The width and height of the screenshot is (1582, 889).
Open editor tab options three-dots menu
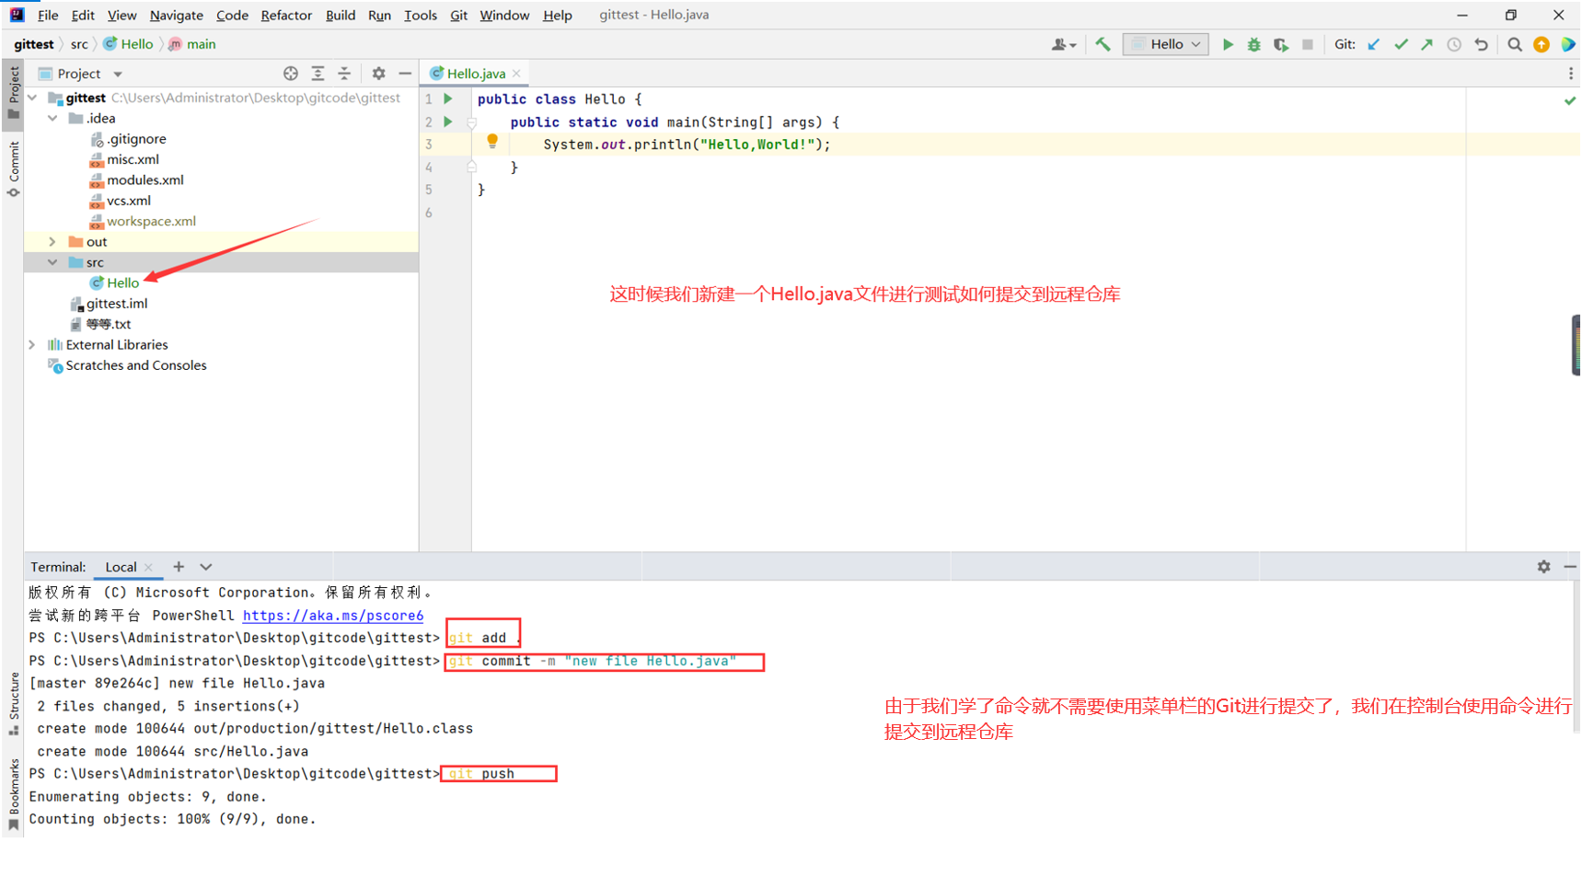coord(1570,74)
